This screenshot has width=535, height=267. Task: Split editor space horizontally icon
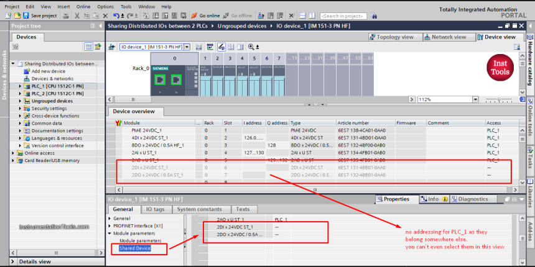click(302, 16)
